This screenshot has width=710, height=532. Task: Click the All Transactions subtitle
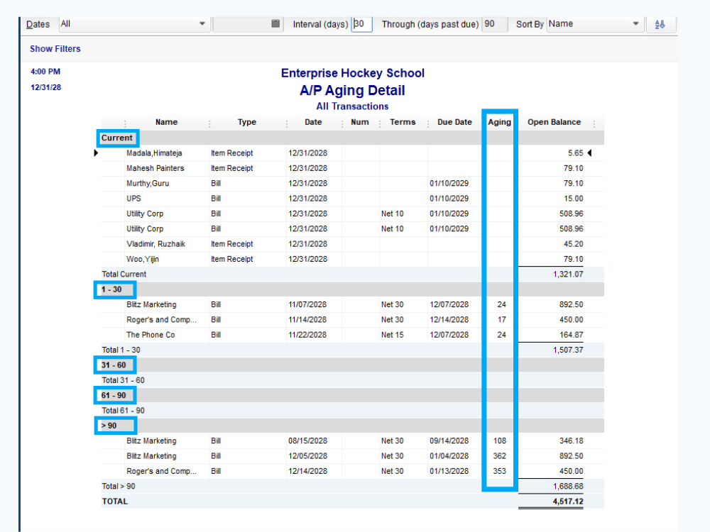[x=352, y=106]
